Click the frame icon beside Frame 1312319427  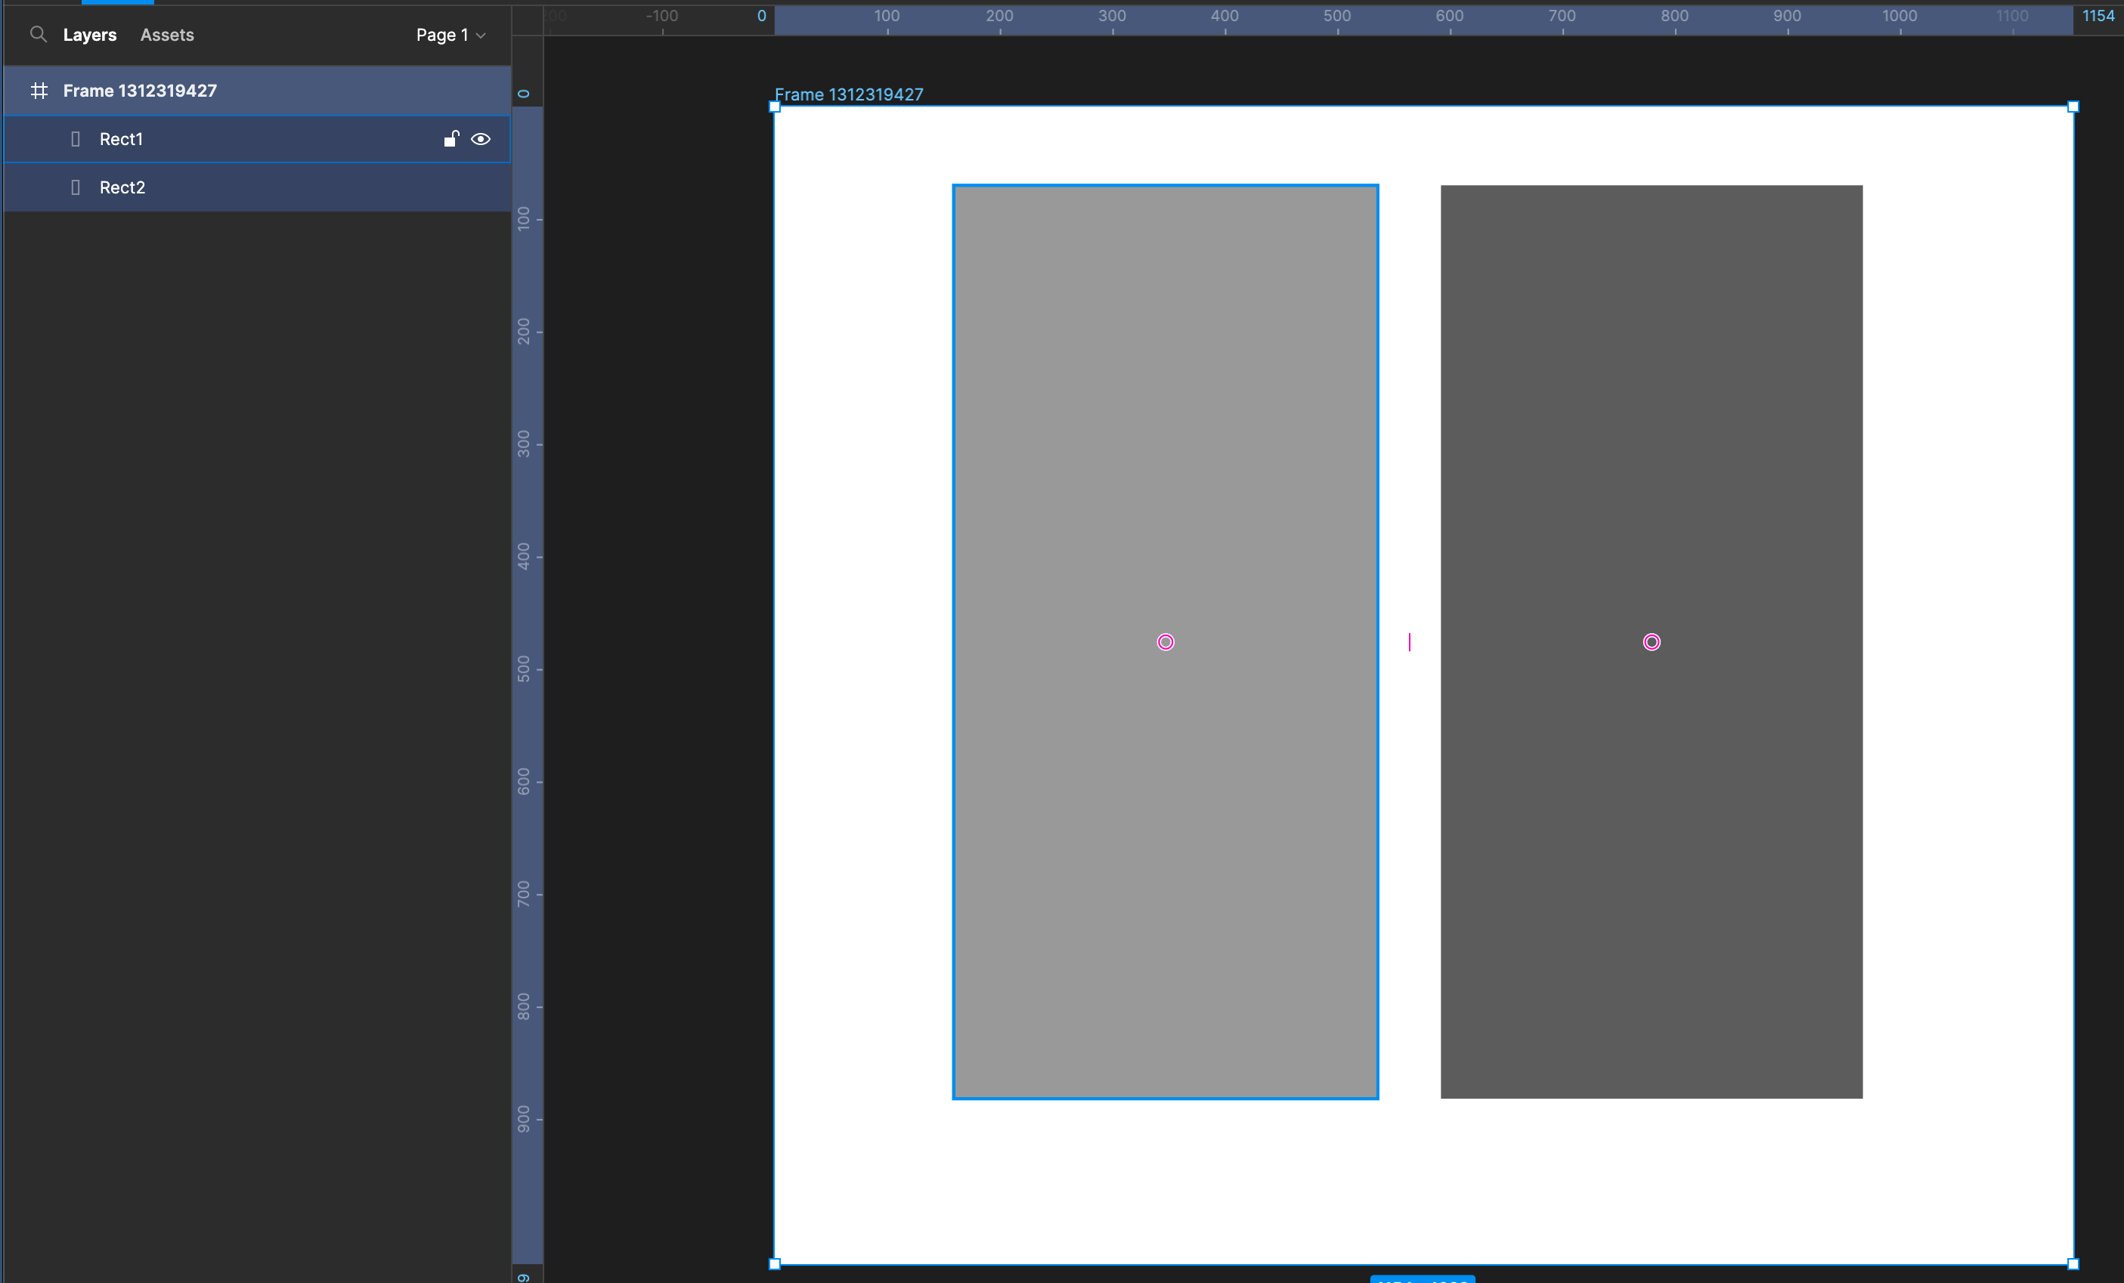pyautogui.click(x=39, y=91)
